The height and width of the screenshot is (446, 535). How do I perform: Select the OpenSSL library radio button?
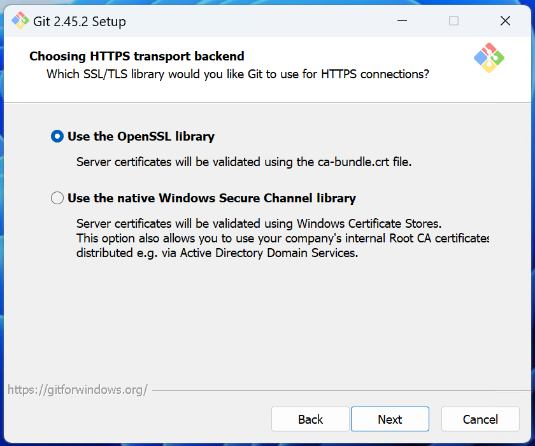(57, 136)
